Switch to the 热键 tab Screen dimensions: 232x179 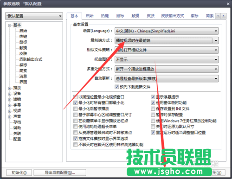point(105,16)
